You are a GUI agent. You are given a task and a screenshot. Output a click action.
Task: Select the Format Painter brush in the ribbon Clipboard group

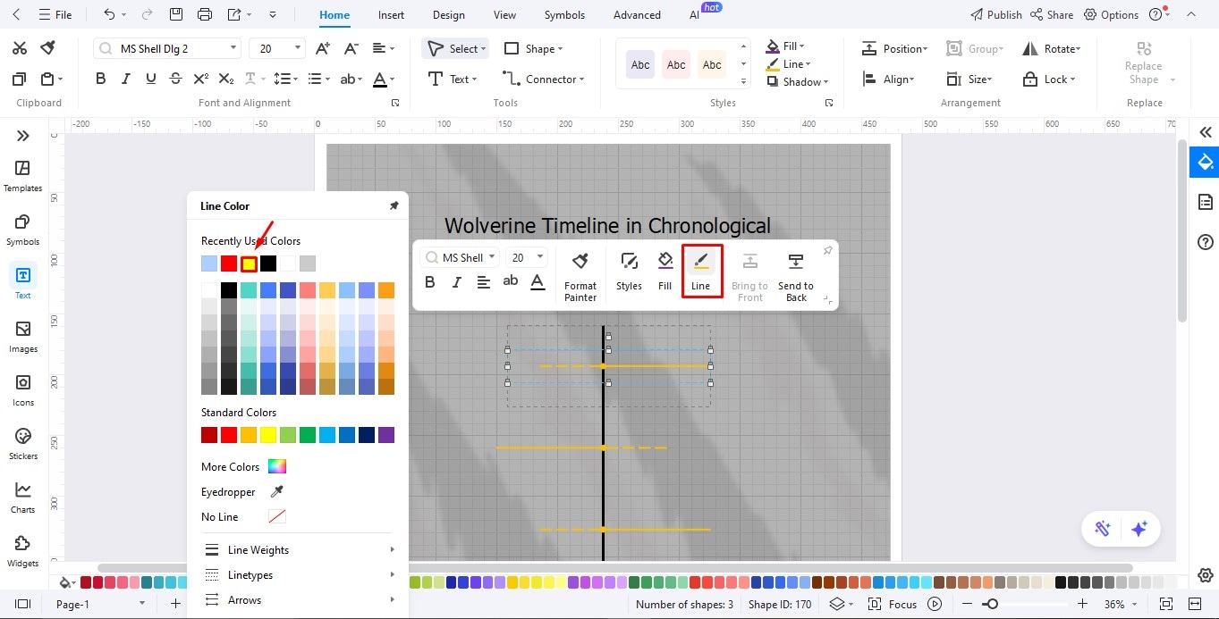pyautogui.click(x=48, y=48)
